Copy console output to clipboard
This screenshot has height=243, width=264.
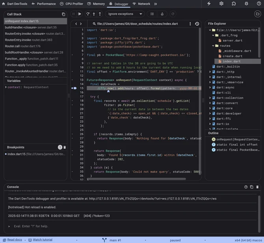coord(251,187)
